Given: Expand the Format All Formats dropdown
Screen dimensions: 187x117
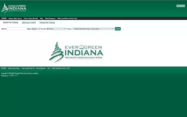Looking at the screenshot, I should [56, 29].
